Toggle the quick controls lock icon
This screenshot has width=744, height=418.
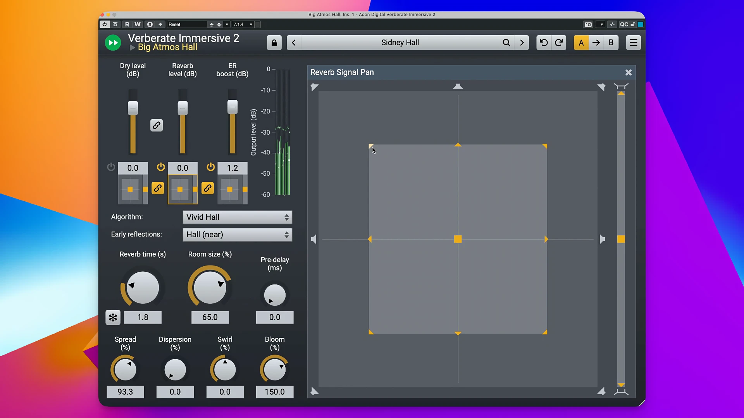pyautogui.click(x=633, y=24)
